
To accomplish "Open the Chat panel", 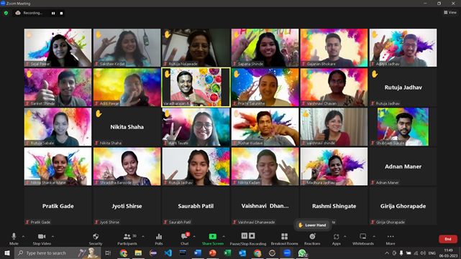I will 185,239.
